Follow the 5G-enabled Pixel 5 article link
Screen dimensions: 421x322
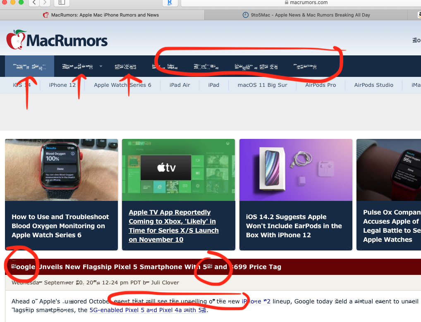tap(148, 310)
